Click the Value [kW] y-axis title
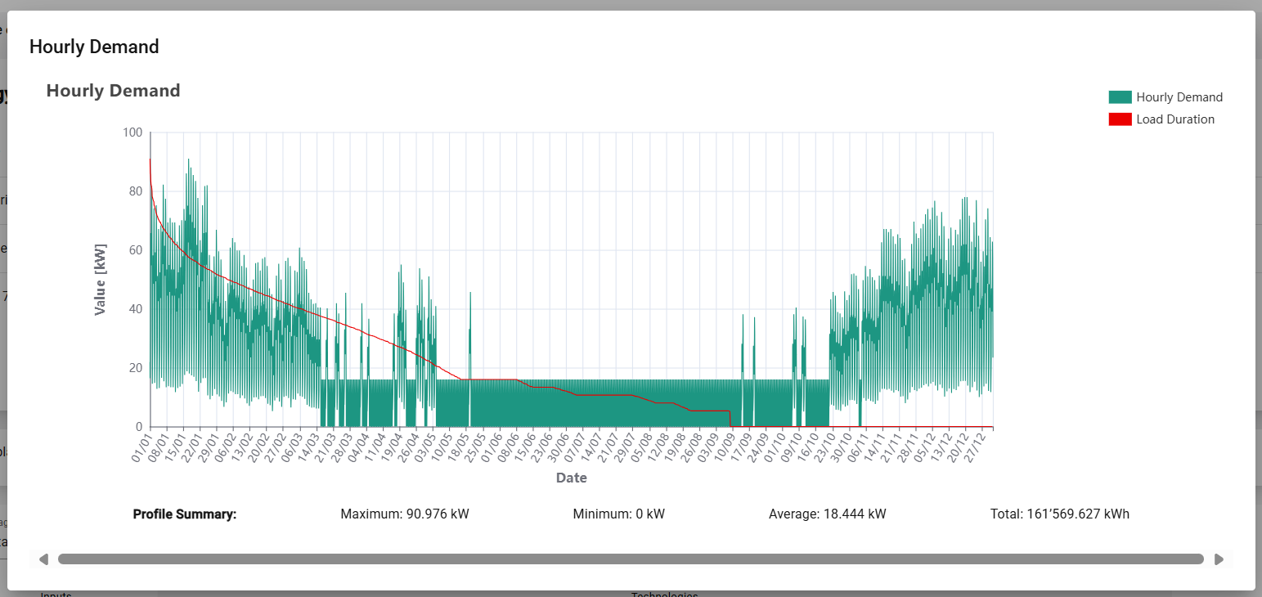The image size is (1262, 597). (x=101, y=280)
